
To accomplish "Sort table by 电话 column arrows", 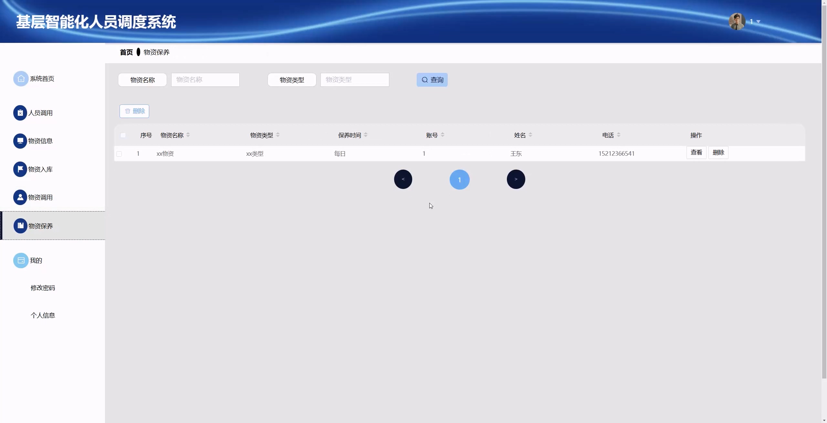I will 619,135.
